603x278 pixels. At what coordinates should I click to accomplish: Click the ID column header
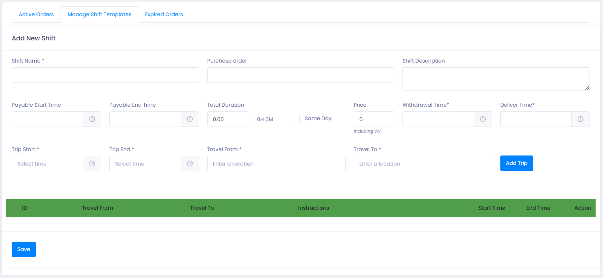(25, 208)
